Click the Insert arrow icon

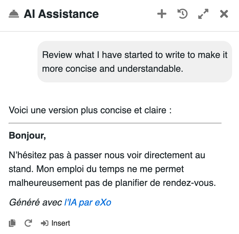click(45, 223)
